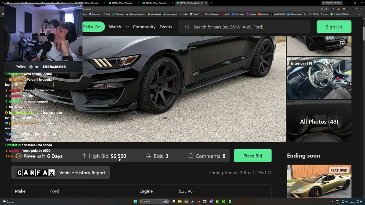Image resolution: width=365 pixels, height=205 pixels.
Task: Open the Mercadolibre bookmark
Action: (x=155, y=14)
